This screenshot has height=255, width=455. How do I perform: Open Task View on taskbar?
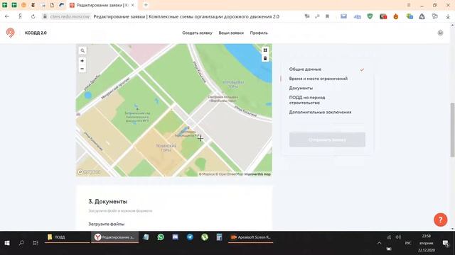pyautogui.click(x=36, y=243)
